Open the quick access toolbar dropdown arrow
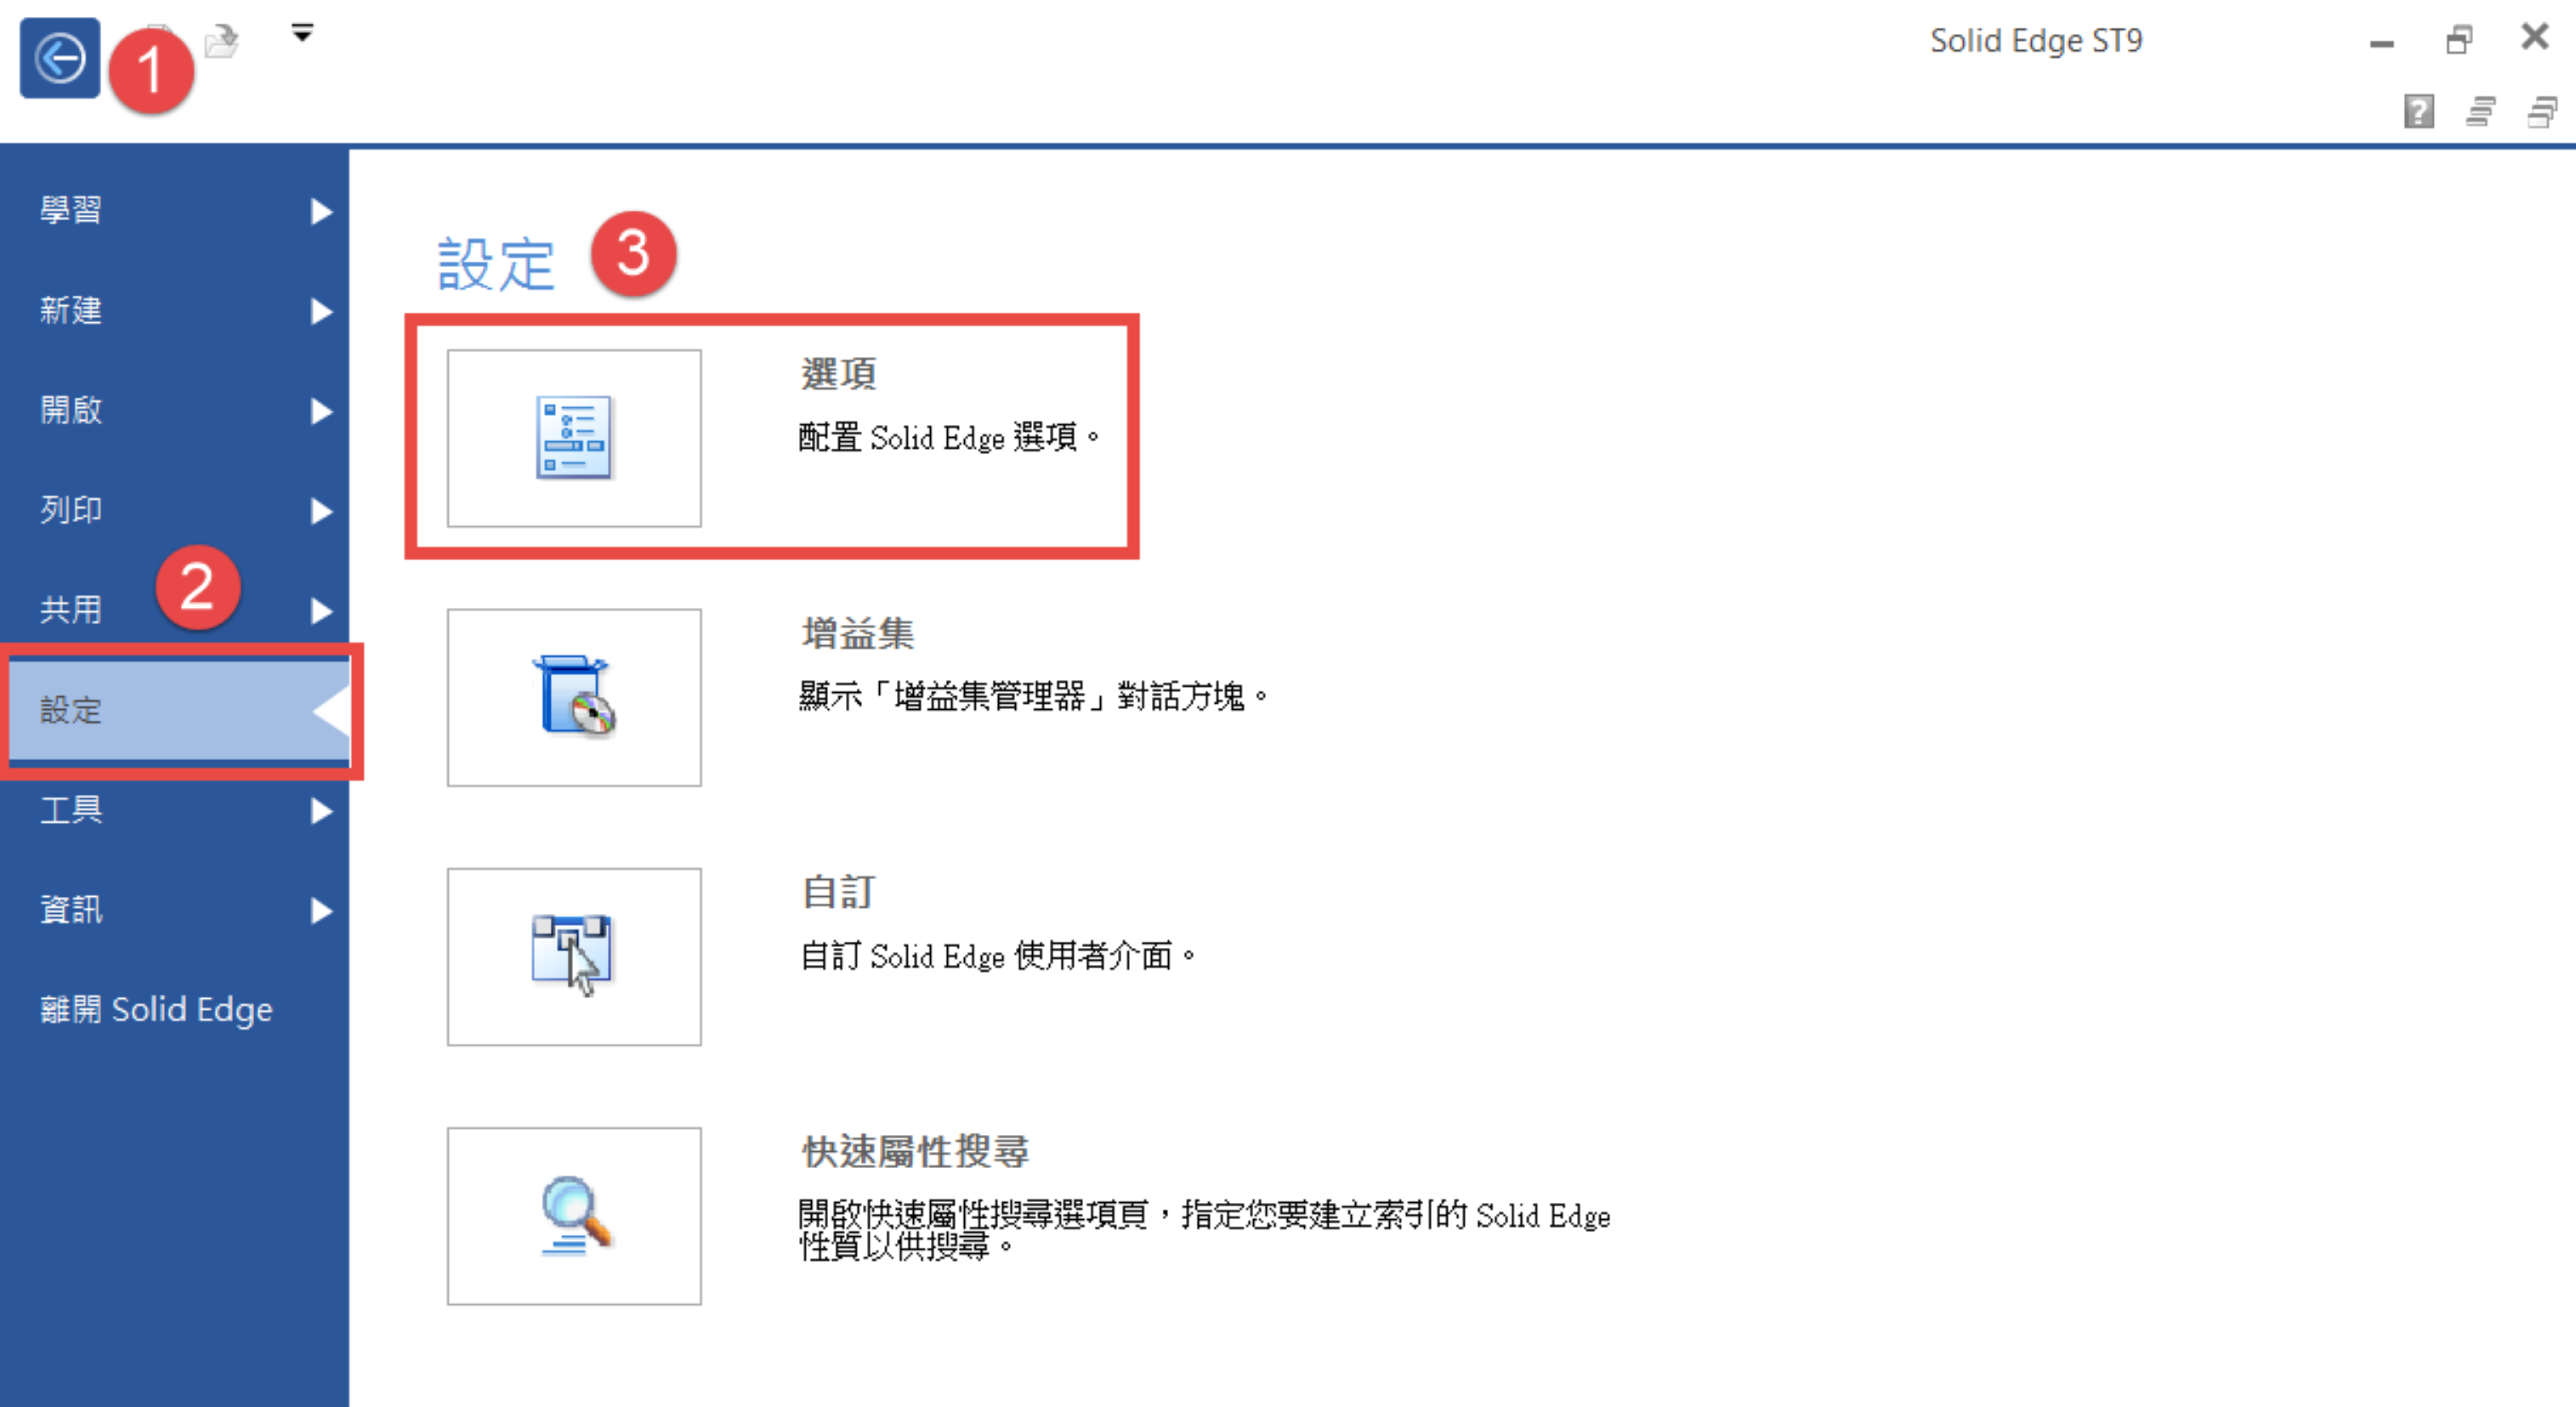This screenshot has width=2576, height=1407. tap(302, 33)
